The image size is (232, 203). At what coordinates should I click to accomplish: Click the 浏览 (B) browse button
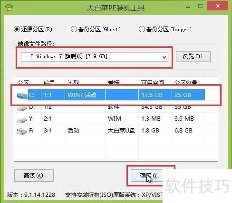(x=193, y=56)
